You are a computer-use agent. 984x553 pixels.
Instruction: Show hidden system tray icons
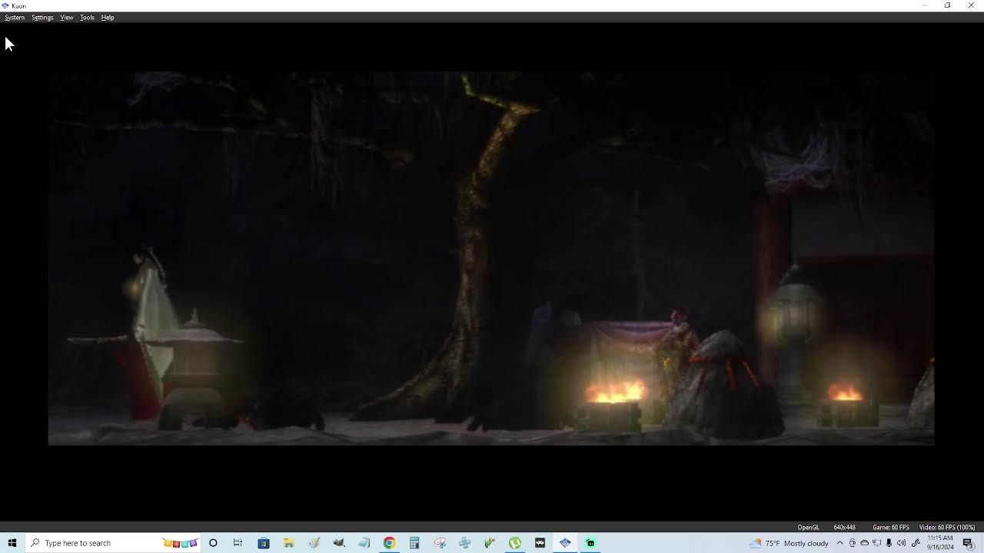[x=839, y=543]
